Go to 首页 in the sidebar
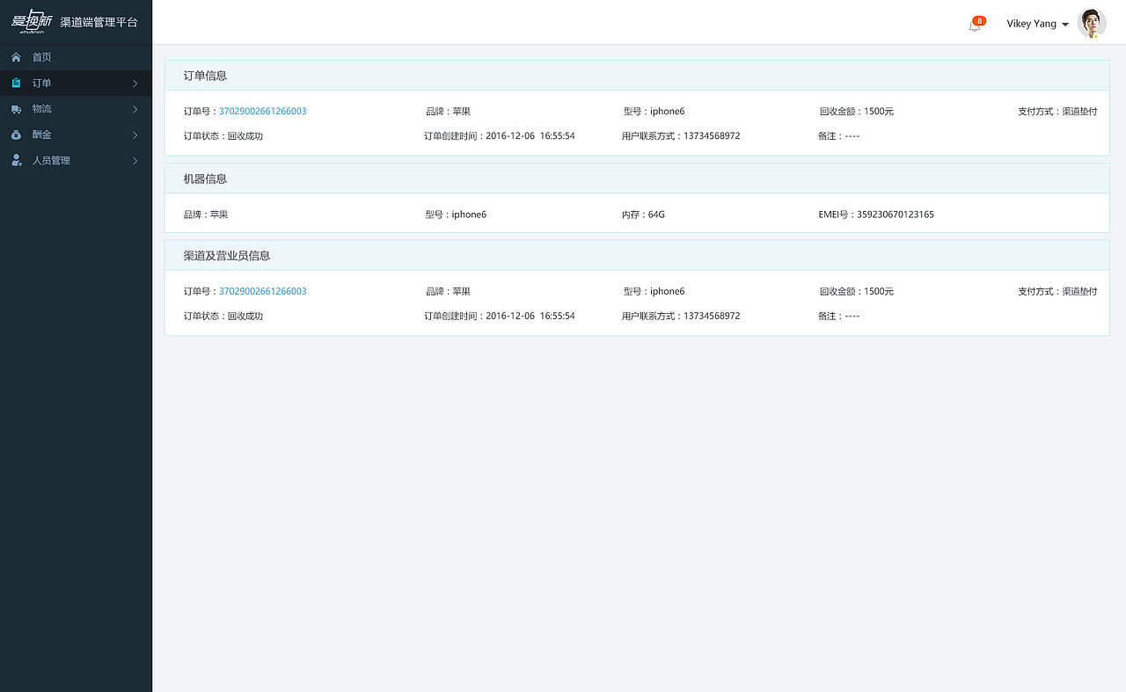 pos(76,57)
